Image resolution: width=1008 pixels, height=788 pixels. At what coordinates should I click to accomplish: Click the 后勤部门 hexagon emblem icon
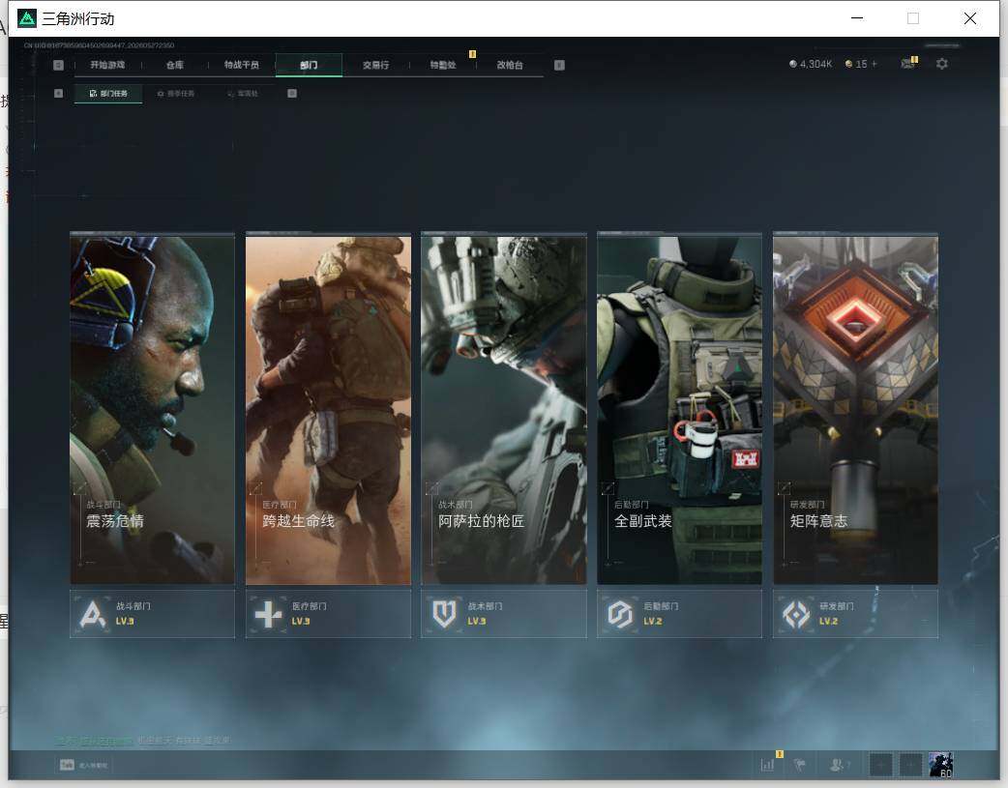click(x=620, y=614)
